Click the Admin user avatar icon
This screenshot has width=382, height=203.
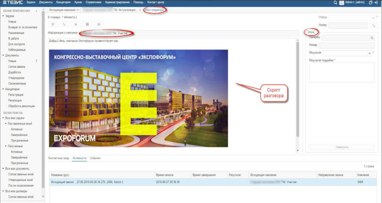[341, 2]
